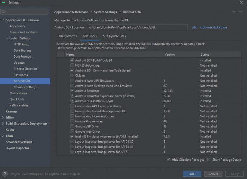247x179 pixels.
Task: Click the Android icon in the title bar
Action: [x=4, y=3]
